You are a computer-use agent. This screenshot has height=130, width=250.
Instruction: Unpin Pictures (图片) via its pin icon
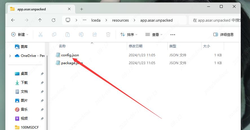coord(42,101)
